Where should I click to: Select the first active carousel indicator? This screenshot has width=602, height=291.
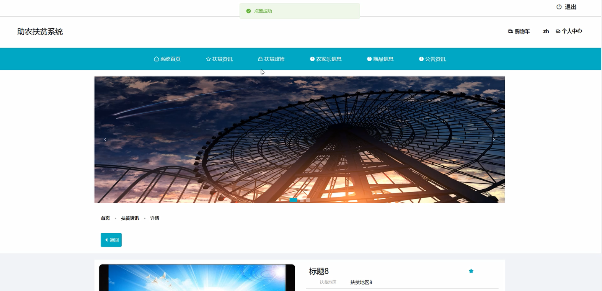(293, 200)
